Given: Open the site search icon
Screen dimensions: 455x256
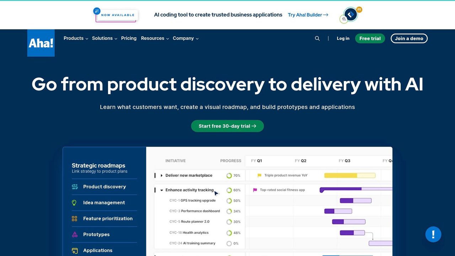Looking at the screenshot, I should pyautogui.click(x=317, y=38).
